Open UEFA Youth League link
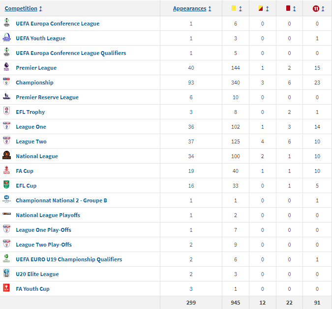The image size is (332, 309). pyautogui.click(x=40, y=38)
